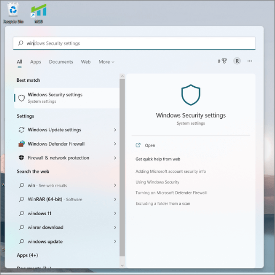Viewport: 275px width, 275px height.
Task: Click the search icon next to WinRAR (64-bit)
Action: (21, 199)
